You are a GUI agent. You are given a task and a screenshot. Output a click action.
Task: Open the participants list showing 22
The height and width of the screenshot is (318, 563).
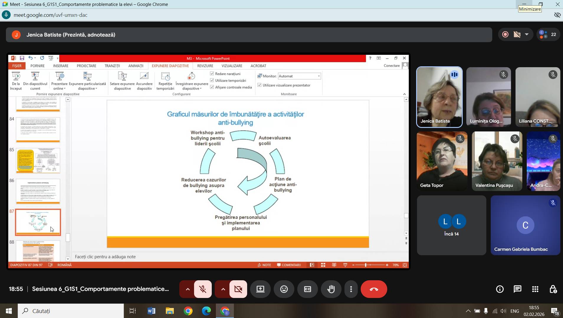click(x=548, y=35)
